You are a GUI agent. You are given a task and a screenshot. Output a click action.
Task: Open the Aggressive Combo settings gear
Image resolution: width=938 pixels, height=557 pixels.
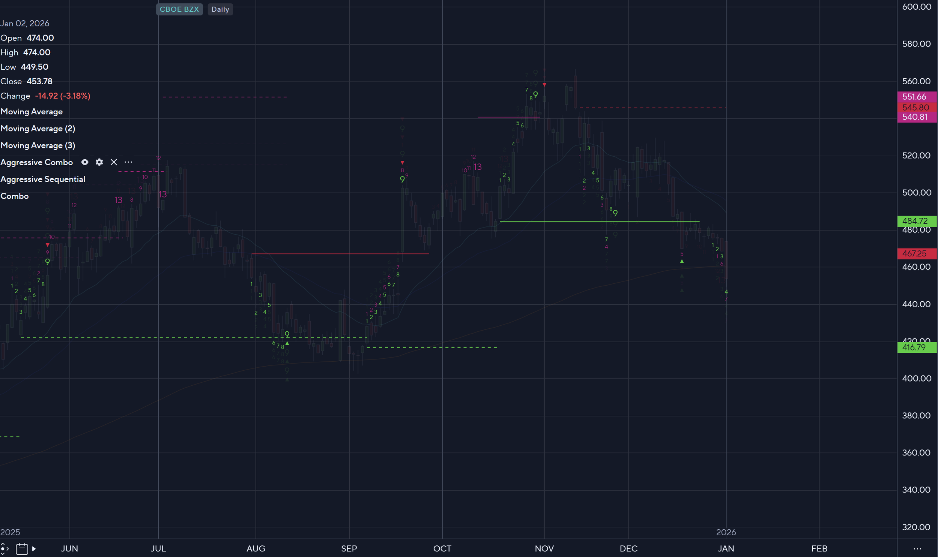(99, 162)
